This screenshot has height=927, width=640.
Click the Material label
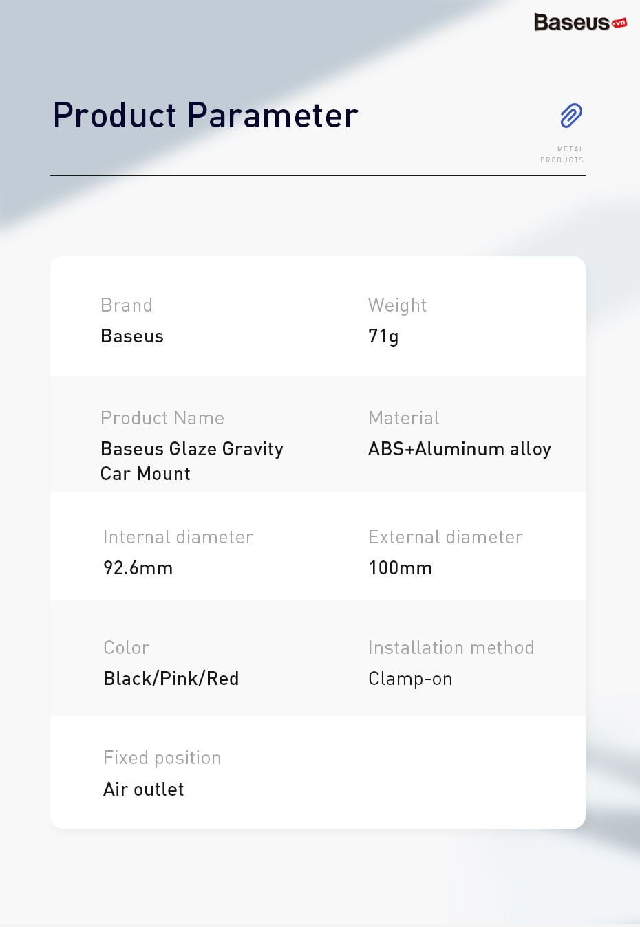[x=403, y=418]
